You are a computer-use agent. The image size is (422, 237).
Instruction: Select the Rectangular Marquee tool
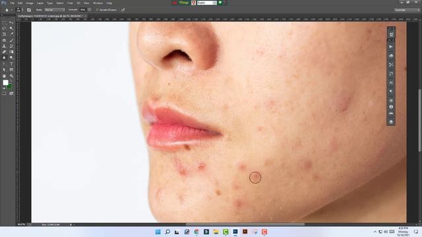[4, 23]
